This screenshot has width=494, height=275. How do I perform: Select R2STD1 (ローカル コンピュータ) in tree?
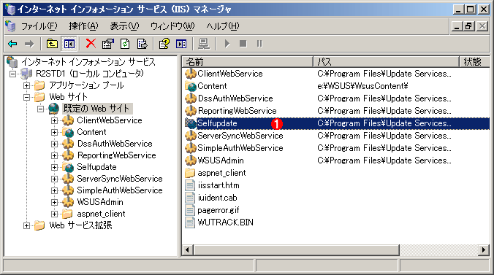89,74
